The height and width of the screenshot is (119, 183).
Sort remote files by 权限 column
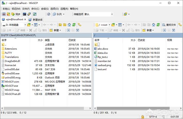click(x=174, y=40)
